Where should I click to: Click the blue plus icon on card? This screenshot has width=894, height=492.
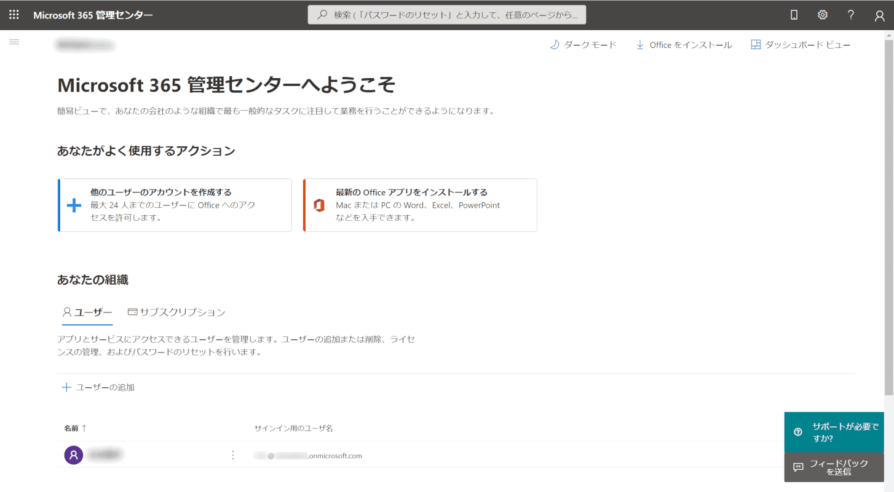coord(74,205)
